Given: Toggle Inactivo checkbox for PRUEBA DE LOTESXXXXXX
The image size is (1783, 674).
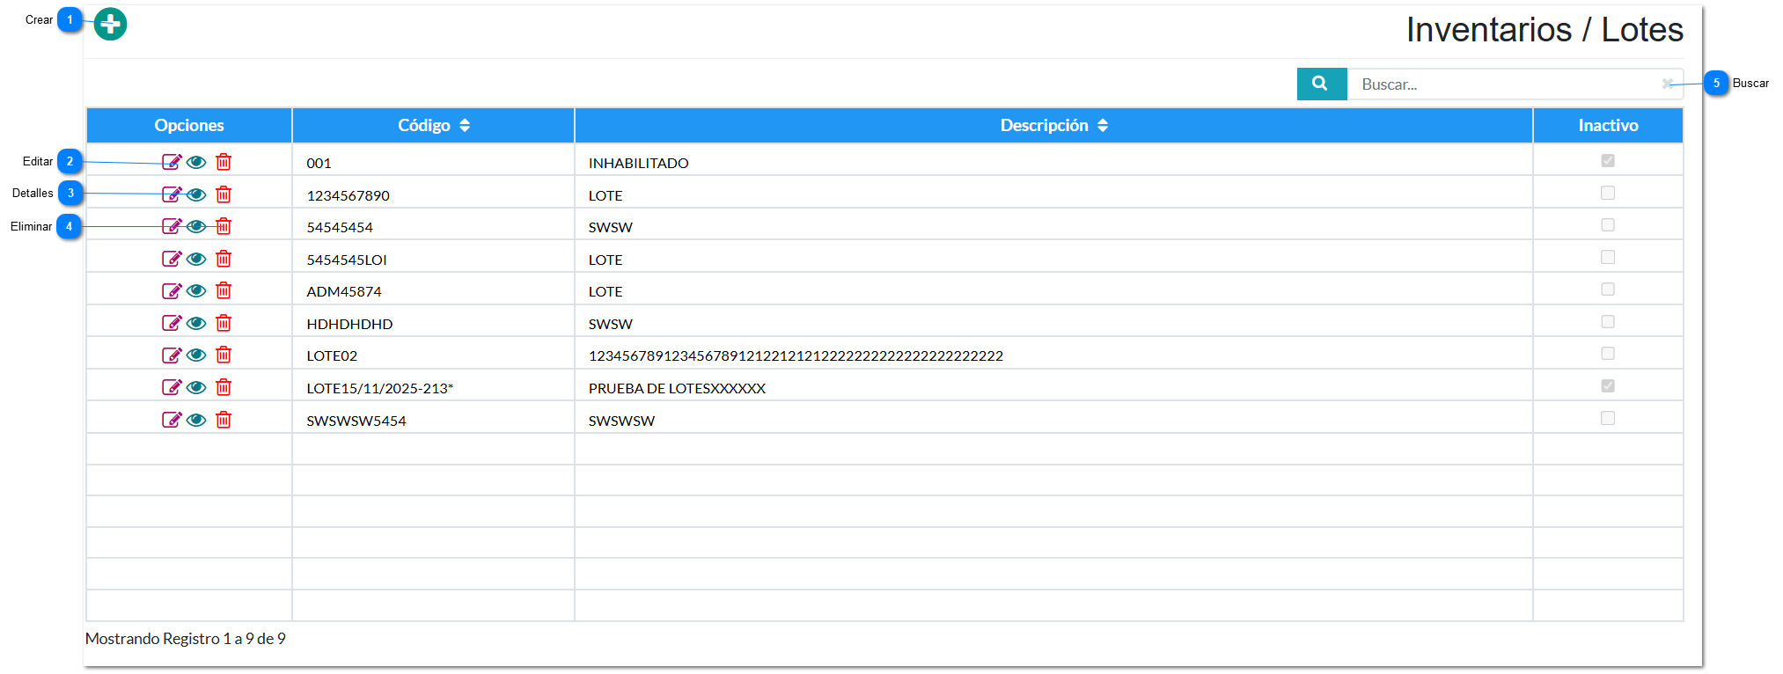Looking at the screenshot, I should coord(1607,386).
